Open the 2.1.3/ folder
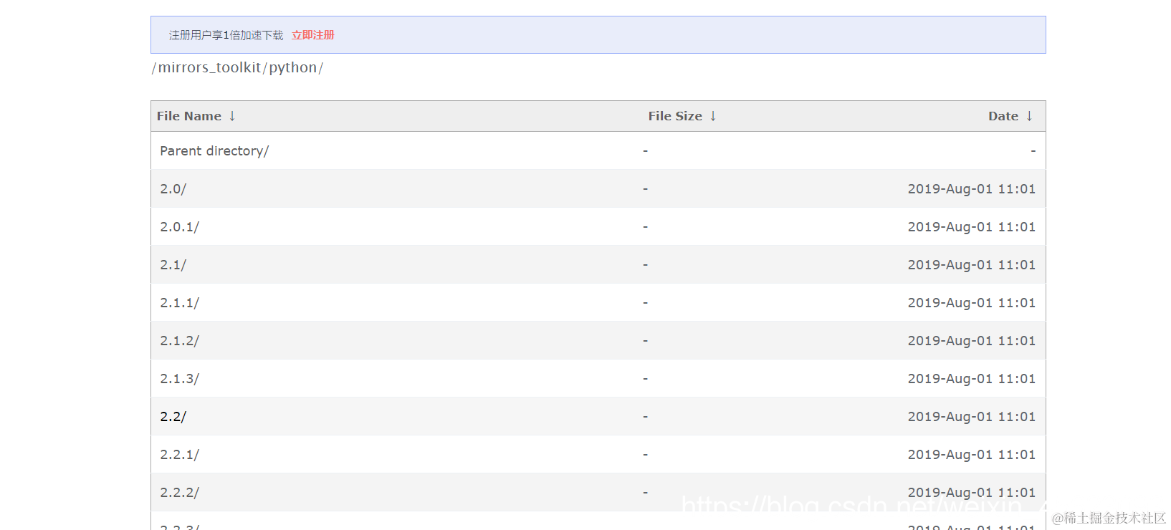Image resolution: width=1171 pixels, height=530 pixels. tap(179, 379)
